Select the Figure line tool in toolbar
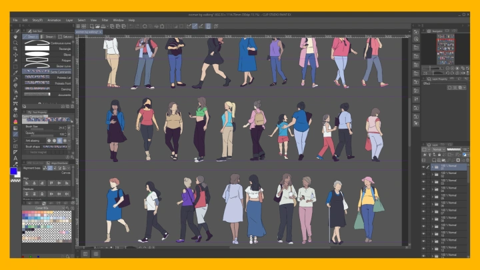This screenshot has height=270, width=480. [15, 134]
